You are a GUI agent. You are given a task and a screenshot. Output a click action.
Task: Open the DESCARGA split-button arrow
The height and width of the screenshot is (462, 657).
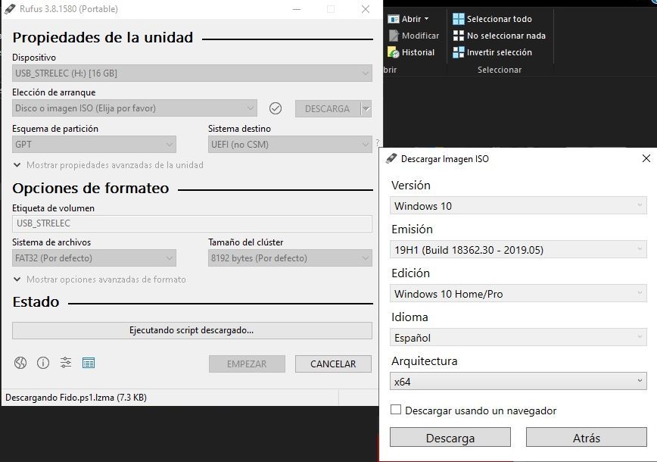click(366, 108)
